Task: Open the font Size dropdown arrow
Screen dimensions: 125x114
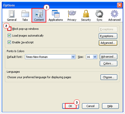Action: point(95,57)
